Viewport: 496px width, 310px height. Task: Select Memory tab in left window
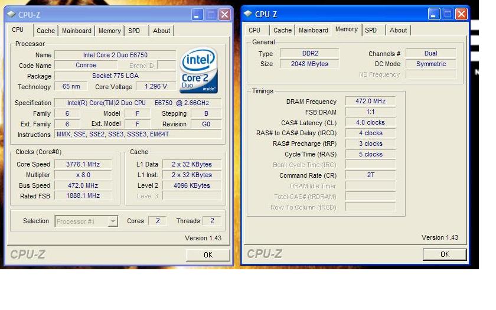[109, 31]
